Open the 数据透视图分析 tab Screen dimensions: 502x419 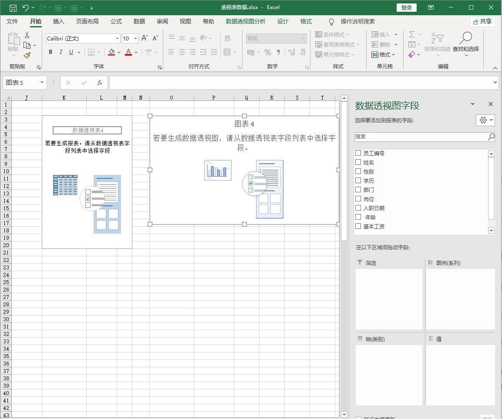point(245,21)
